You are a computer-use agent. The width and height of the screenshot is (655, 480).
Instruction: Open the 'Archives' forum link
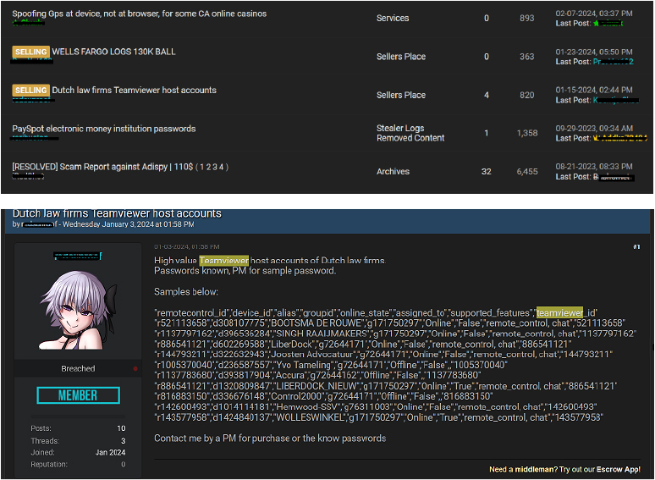pos(393,172)
